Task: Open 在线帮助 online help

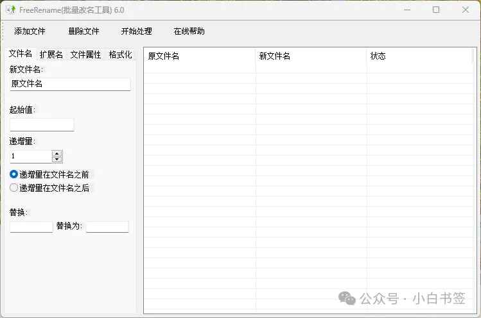Action: point(189,31)
